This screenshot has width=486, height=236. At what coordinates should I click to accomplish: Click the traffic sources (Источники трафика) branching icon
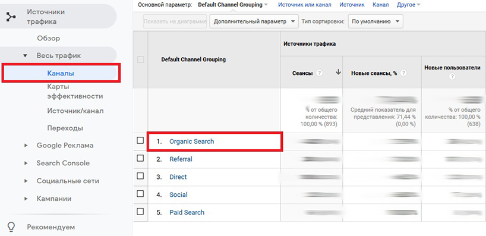[11, 17]
